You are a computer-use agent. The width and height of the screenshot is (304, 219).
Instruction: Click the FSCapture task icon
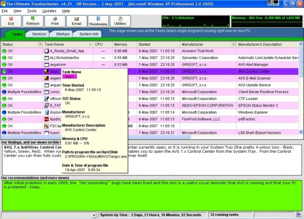(x=47, y=126)
